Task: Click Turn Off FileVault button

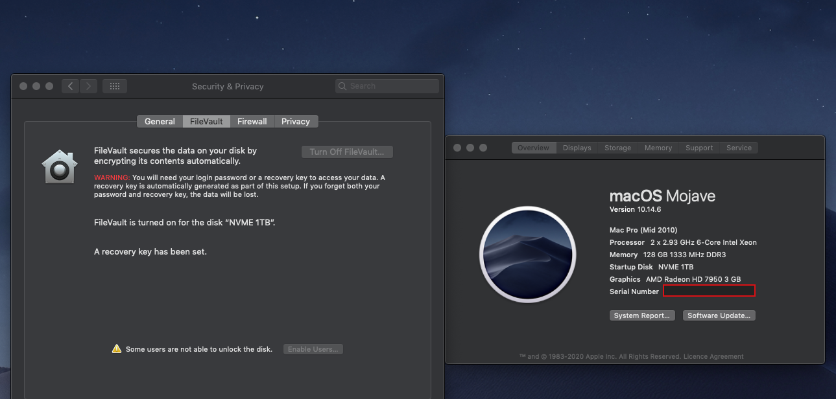Action: click(347, 152)
